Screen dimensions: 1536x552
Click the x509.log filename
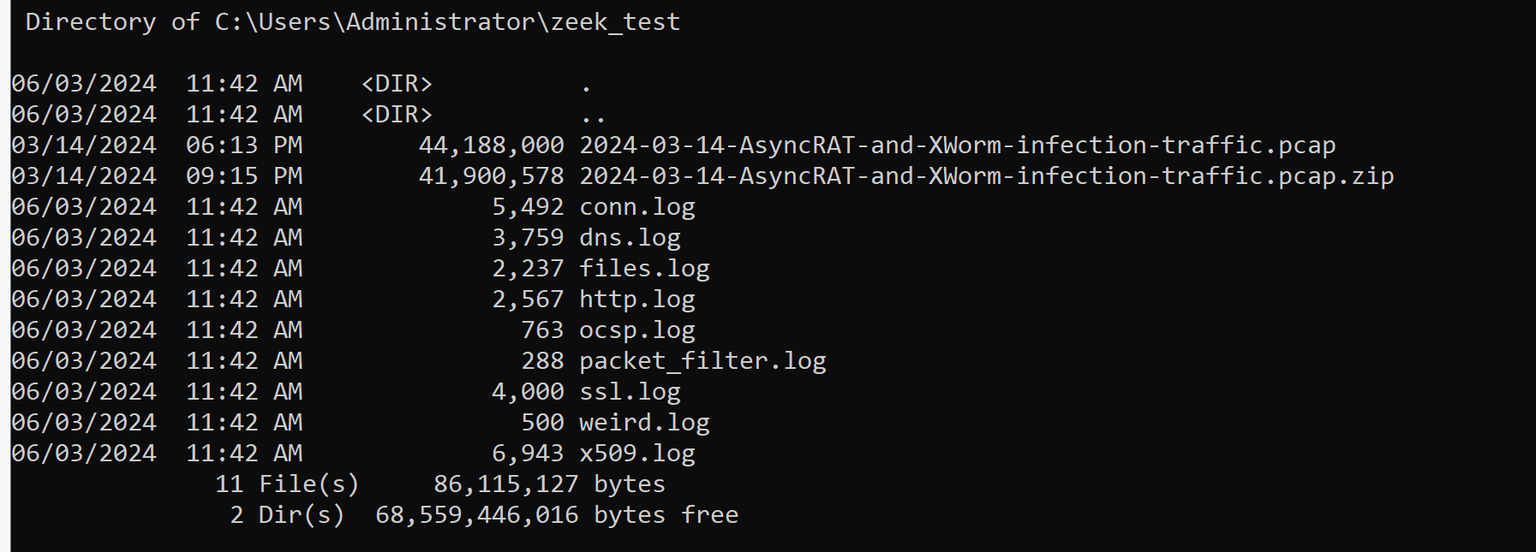coord(637,454)
